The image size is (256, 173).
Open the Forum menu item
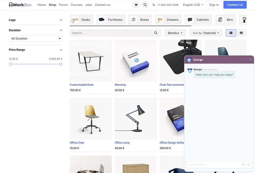pyautogui.click(x=63, y=5)
